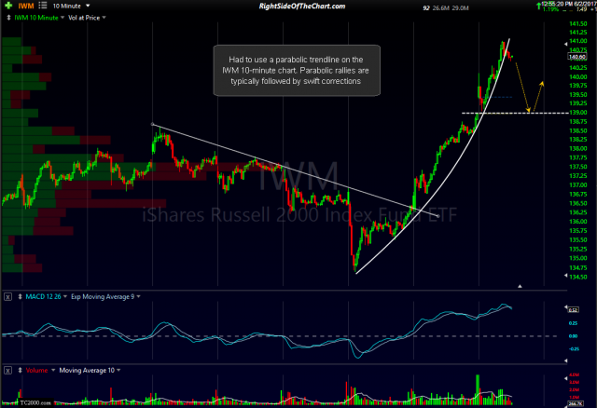The height and width of the screenshot is (408, 597).
Task: Click the 141.50 price scale label
Action: 578,23
